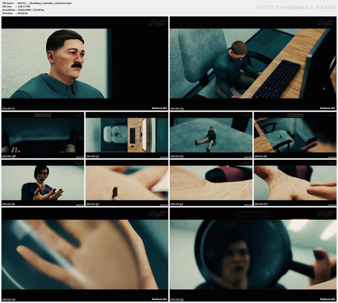Click the file name text EleGTS mp4
The image size is (338, 303).
point(44,3)
